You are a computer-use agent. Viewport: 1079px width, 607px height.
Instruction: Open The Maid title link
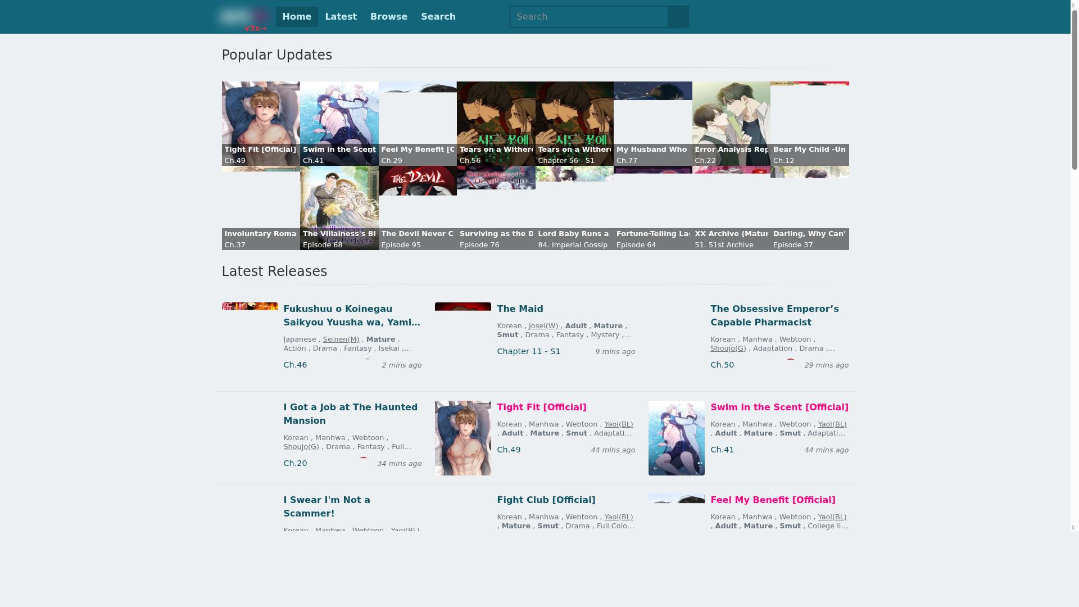520,309
